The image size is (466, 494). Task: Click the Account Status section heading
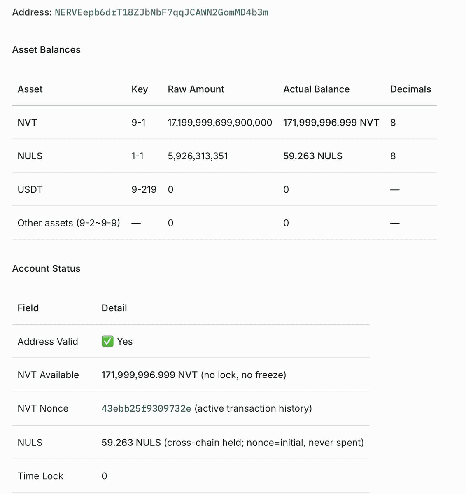click(47, 268)
